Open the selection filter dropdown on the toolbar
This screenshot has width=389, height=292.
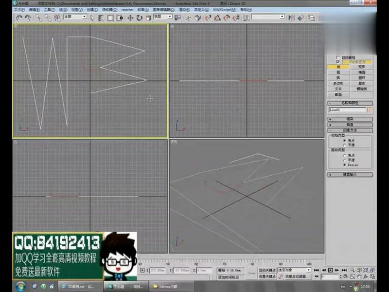(84, 18)
